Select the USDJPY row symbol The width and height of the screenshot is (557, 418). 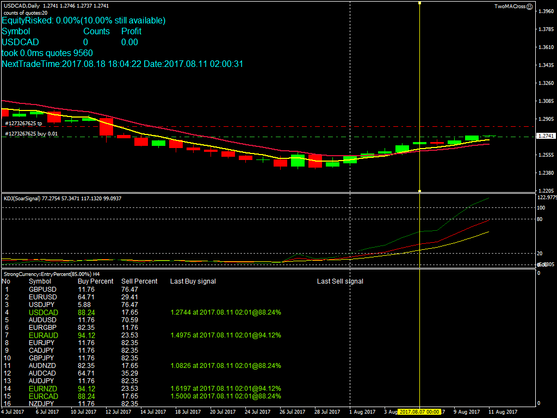(x=41, y=305)
